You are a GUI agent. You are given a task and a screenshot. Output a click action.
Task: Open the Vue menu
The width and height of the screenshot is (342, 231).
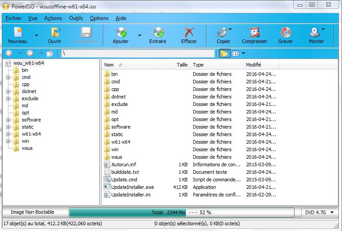(x=33, y=18)
